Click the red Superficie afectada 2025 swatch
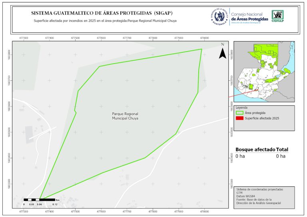Image resolution: width=307 pixels, height=217 pixels. pyautogui.click(x=240, y=119)
